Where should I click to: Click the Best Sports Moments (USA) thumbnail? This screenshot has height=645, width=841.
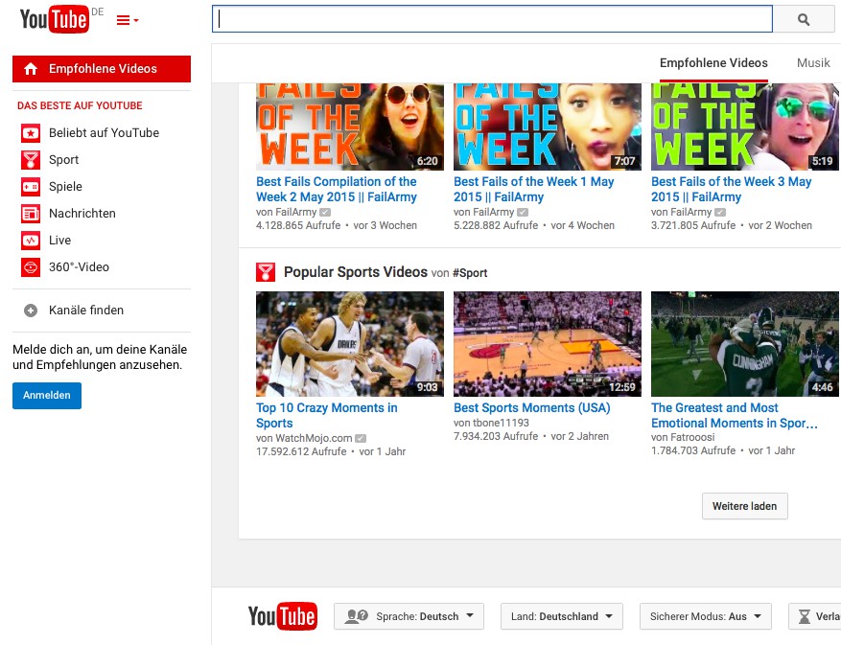(548, 344)
